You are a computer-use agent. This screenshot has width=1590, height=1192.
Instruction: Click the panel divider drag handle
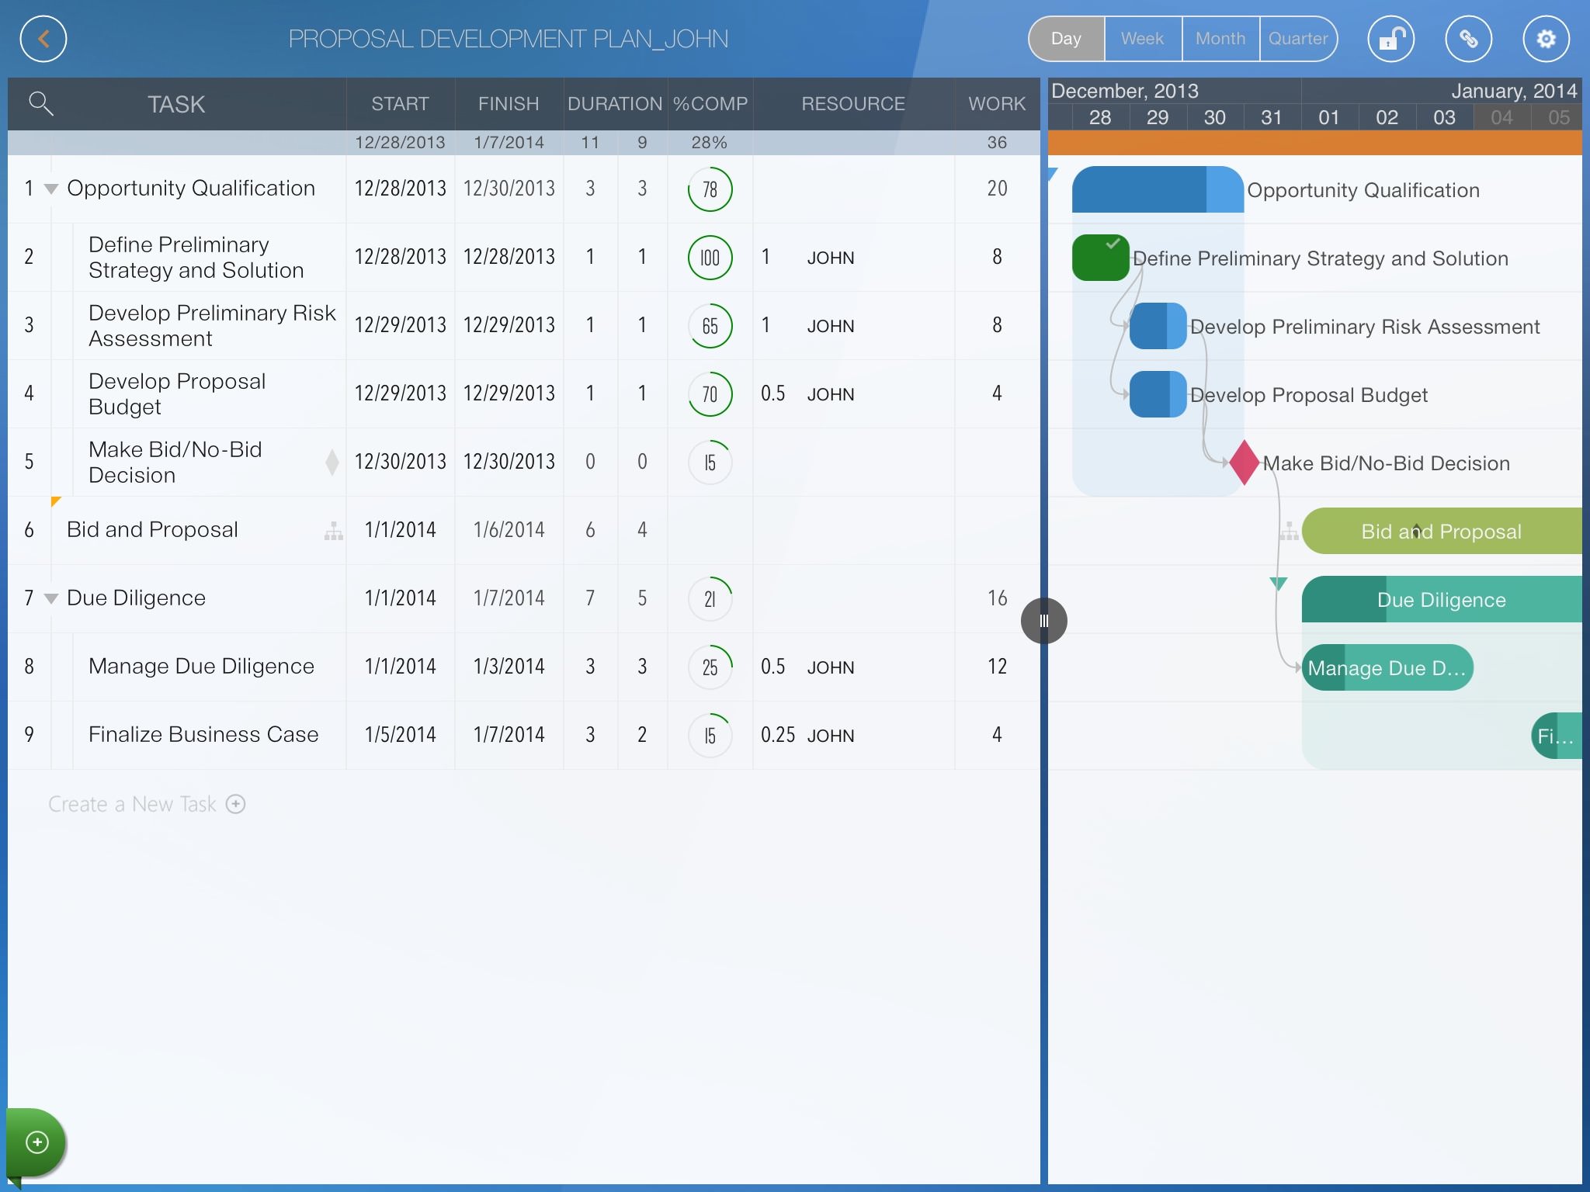(1043, 621)
